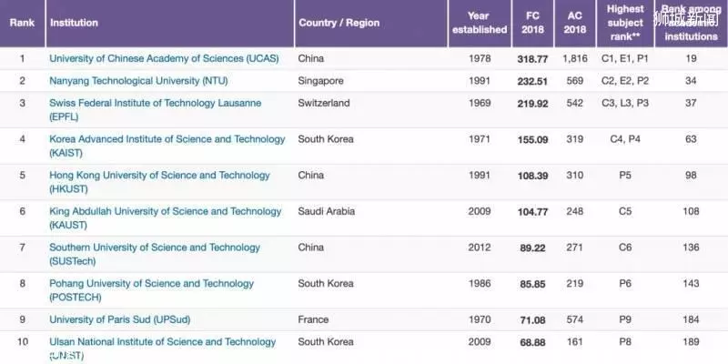
Task: Select subject rank C4, P4
Action: point(625,139)
